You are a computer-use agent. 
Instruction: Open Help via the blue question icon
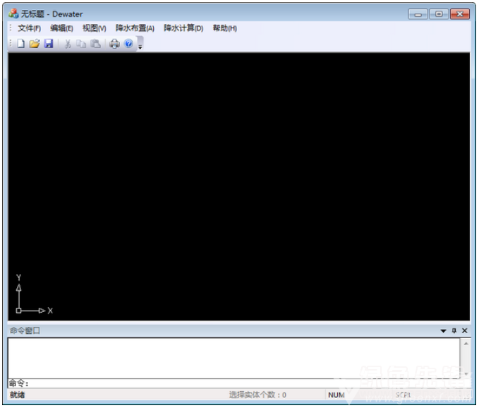(128, 44)
